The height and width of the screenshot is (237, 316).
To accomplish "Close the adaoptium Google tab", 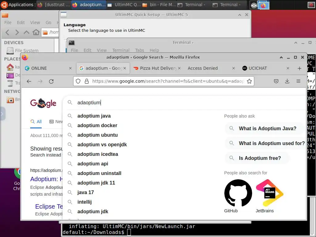I will pyautogui.click(x=125, y=68).
